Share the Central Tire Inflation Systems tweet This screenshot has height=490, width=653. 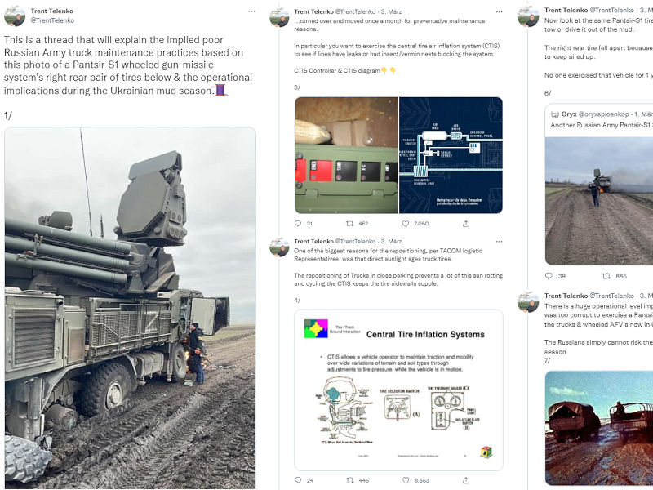(466, 480)
